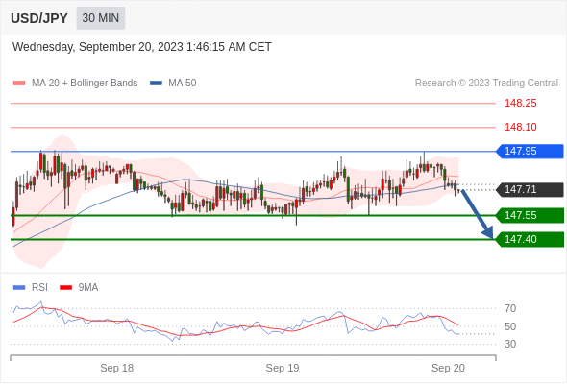The image size is (567, 384).
Task: Click the Sep 19 date axis label
Action: [x=283, y=368]
